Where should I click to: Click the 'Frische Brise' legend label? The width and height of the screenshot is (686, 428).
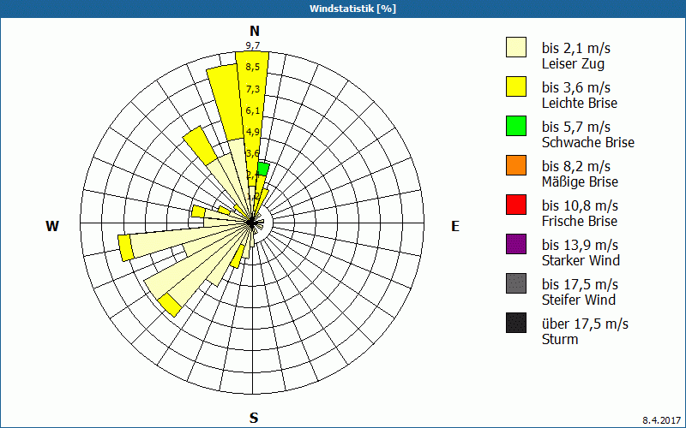[580, 221]
